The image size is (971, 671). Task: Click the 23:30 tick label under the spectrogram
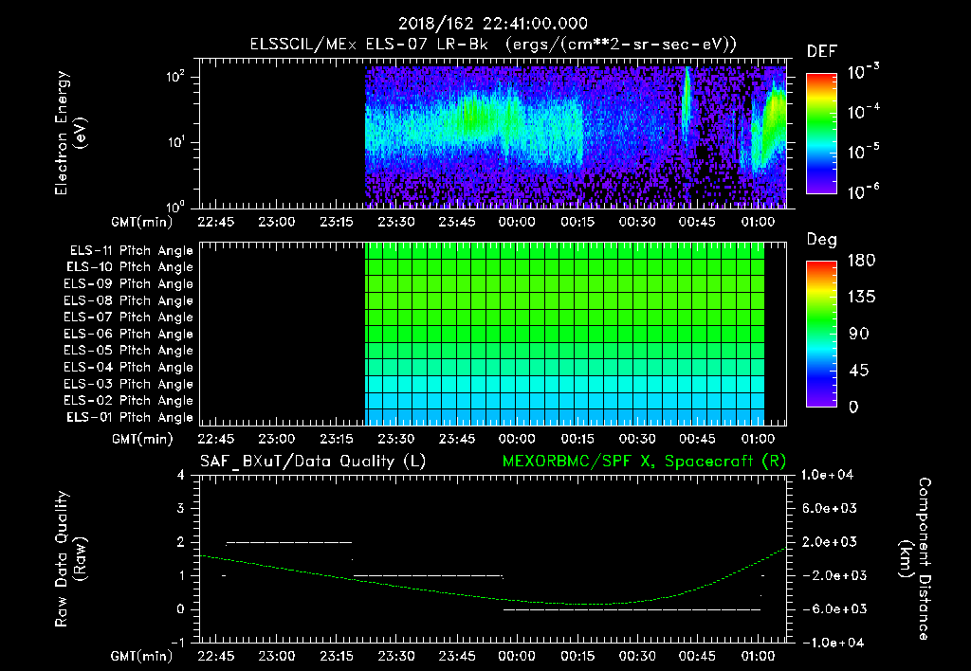396,222
